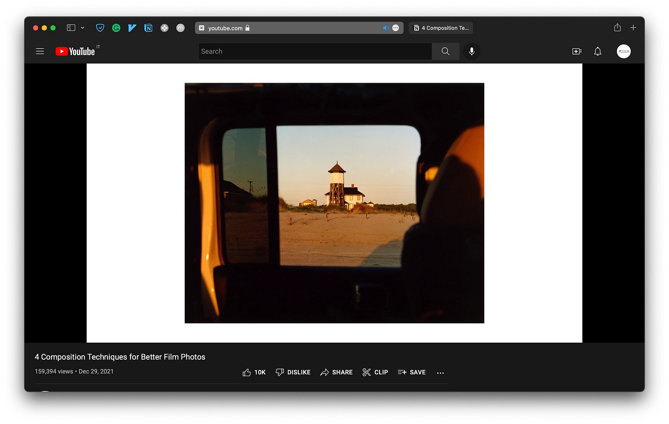Like the video with thumbs up 10K

click(x=254, y=372)
